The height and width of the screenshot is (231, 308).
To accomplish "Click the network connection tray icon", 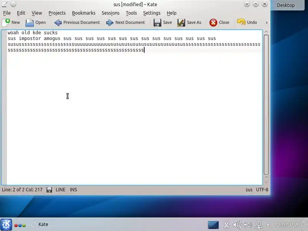I will tap(259, 225).
